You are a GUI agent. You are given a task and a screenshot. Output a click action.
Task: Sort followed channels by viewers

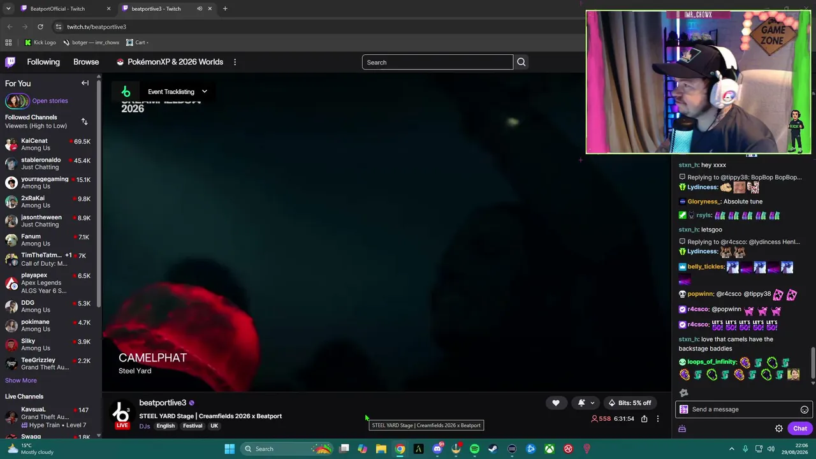pyautogui.click(x=84, y=121)
